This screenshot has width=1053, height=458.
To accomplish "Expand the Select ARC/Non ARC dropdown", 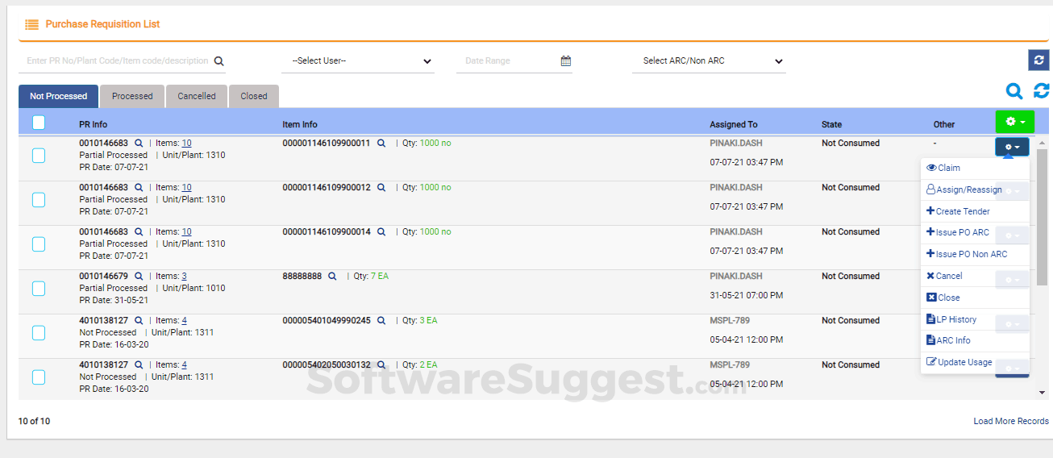I will click(x=709, y=61).
